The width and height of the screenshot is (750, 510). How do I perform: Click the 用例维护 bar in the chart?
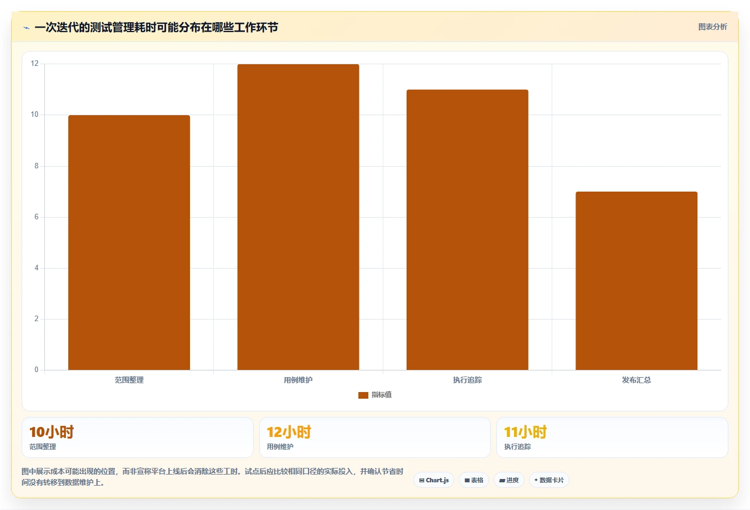coord(298,217)
